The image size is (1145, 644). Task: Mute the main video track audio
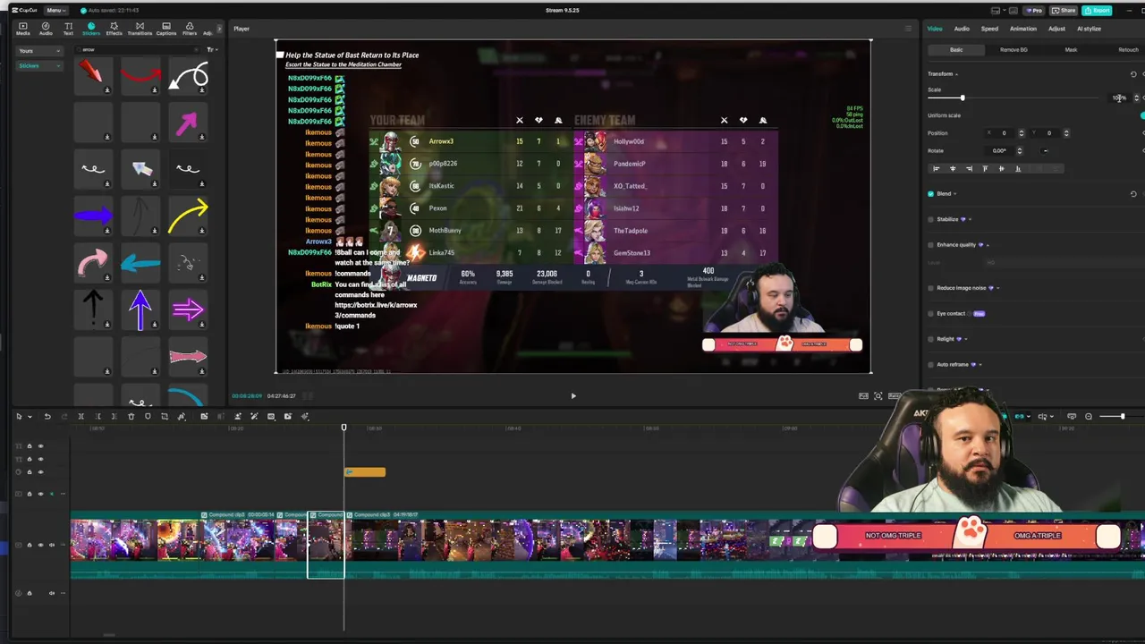point(51,545)
